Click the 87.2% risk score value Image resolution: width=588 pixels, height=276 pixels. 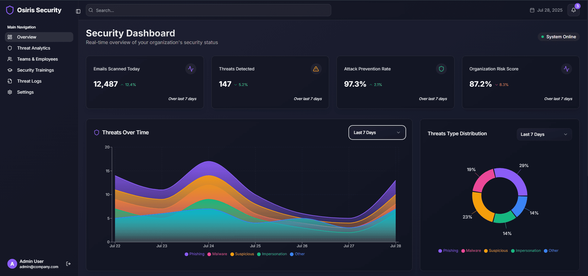(x=481, y=84)
